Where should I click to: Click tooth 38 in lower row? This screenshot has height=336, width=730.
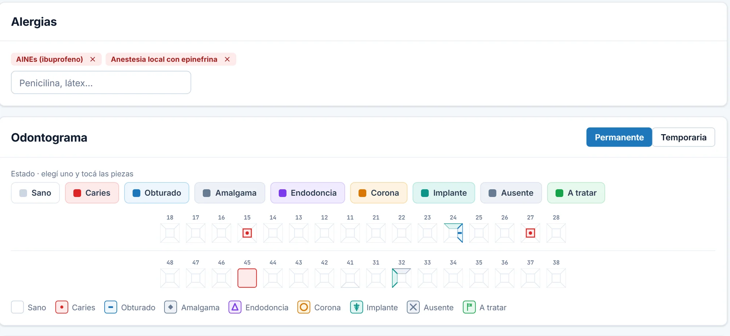(x=556, y=278)
